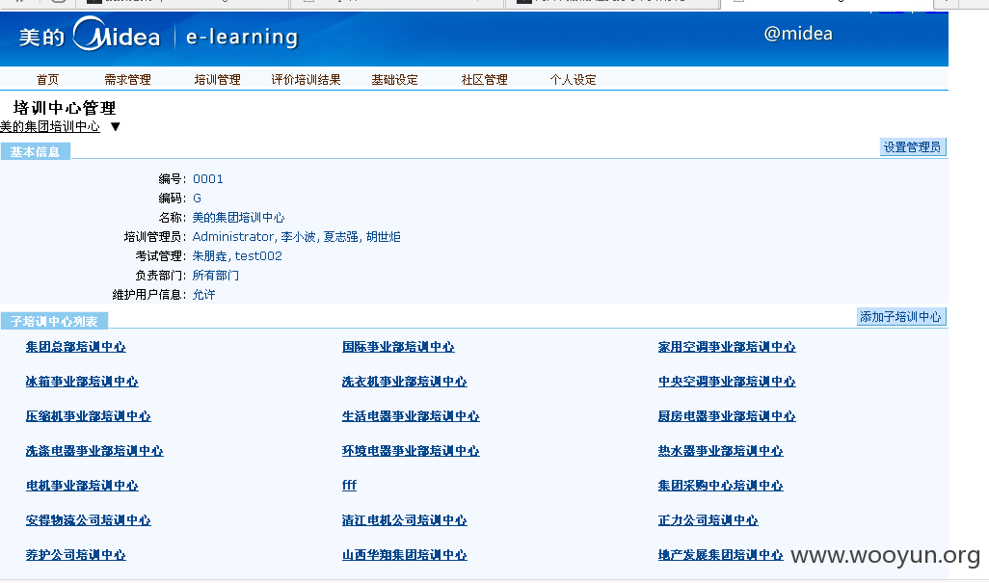Open the 个人设定 menu

click(x=573, y=79)
